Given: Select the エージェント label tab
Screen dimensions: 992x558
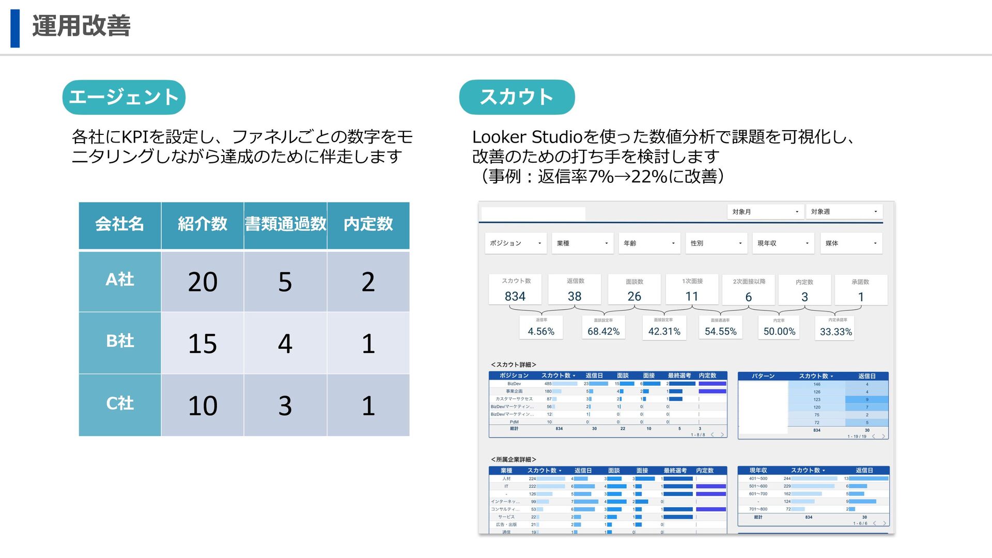Looking at the screenshot, I should tap(123, 97).
